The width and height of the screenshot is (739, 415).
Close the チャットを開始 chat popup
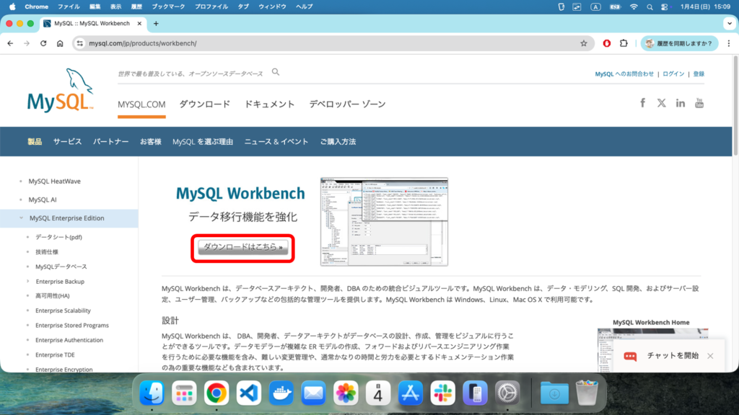pos(710,356)
